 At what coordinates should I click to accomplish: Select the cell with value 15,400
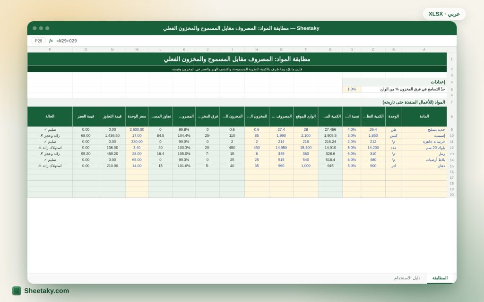tap(306, 148)
